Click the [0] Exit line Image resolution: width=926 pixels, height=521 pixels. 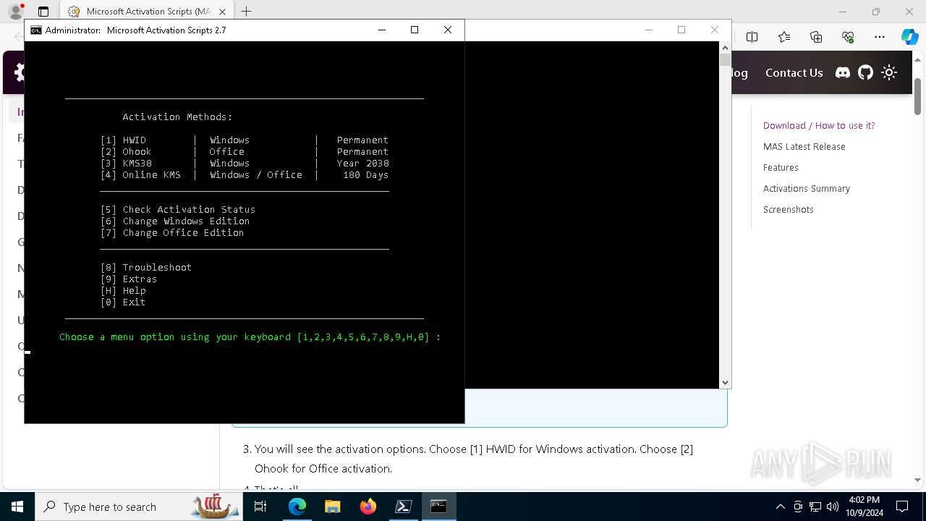pyautogui.click(x=123, y=302)
